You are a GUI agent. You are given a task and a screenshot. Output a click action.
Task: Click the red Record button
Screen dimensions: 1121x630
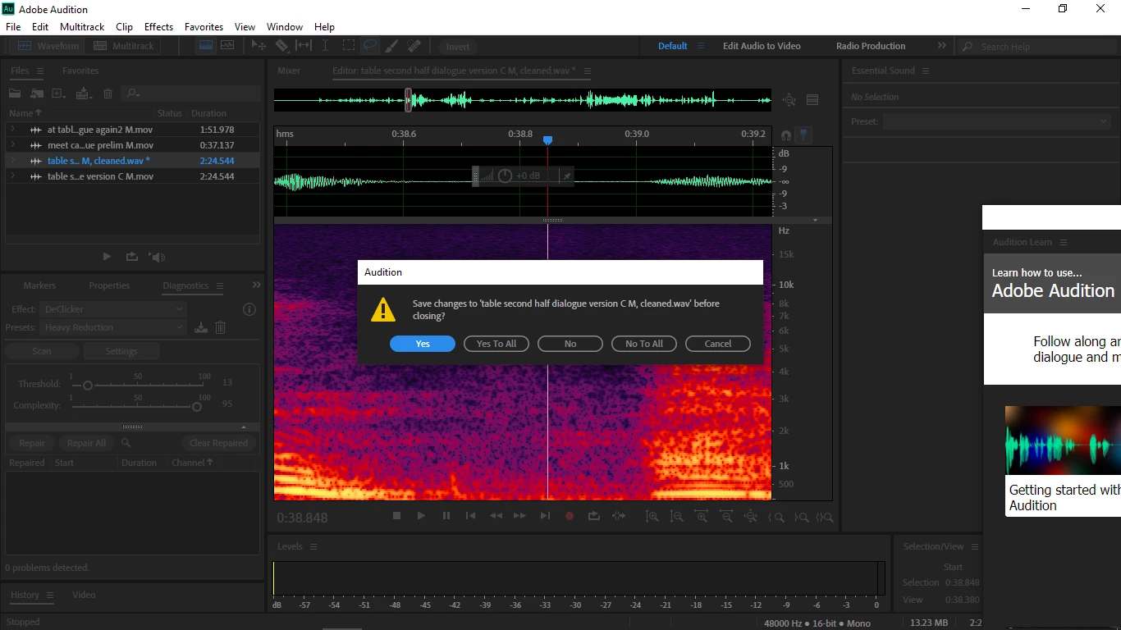click(x=570, y=516)
